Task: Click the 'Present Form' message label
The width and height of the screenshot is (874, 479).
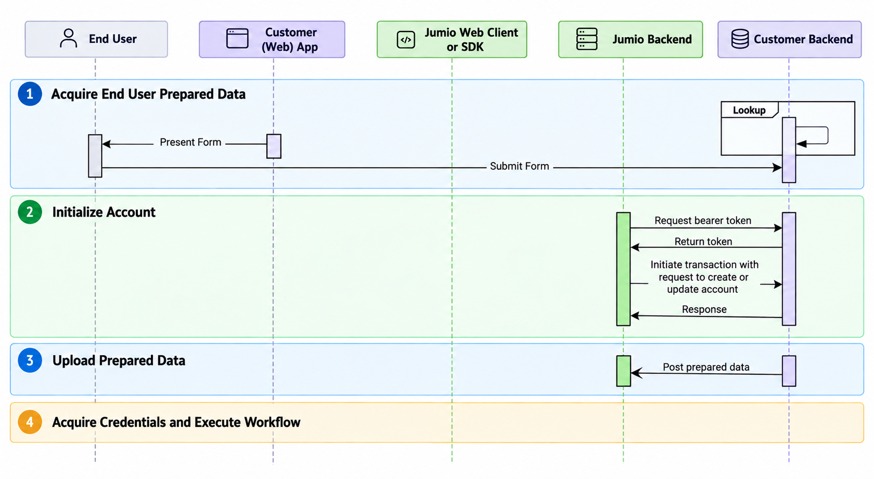Action: click(x=190, y=142)
